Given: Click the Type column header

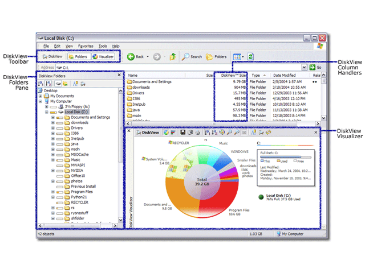Looking at the screenshot, I should click(x=258, y=75).
